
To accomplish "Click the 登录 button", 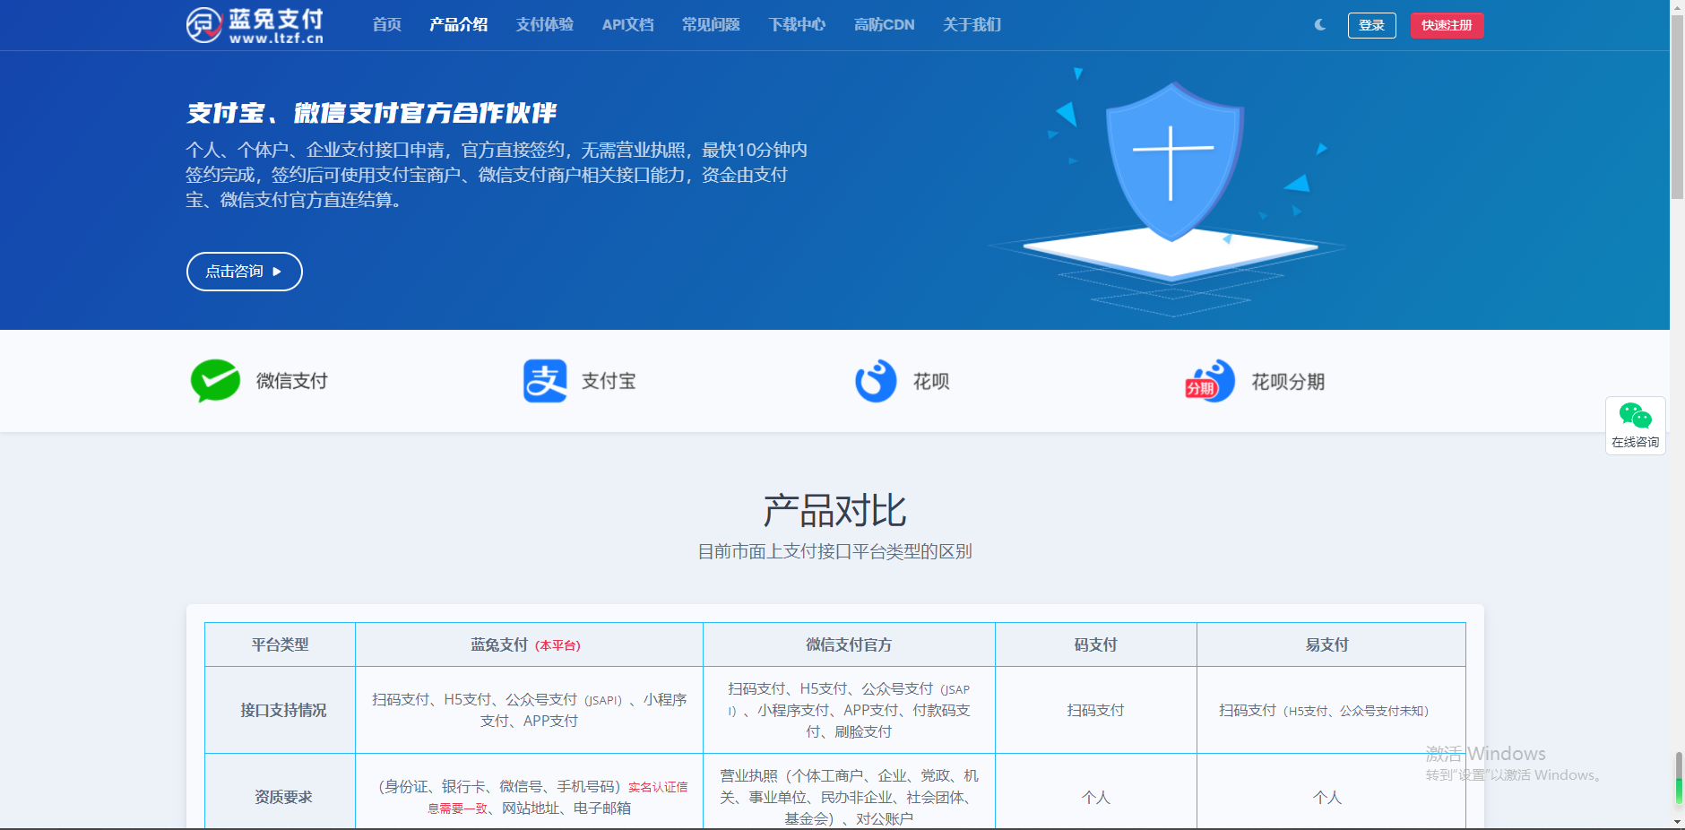I will [x=1372, y=25].
